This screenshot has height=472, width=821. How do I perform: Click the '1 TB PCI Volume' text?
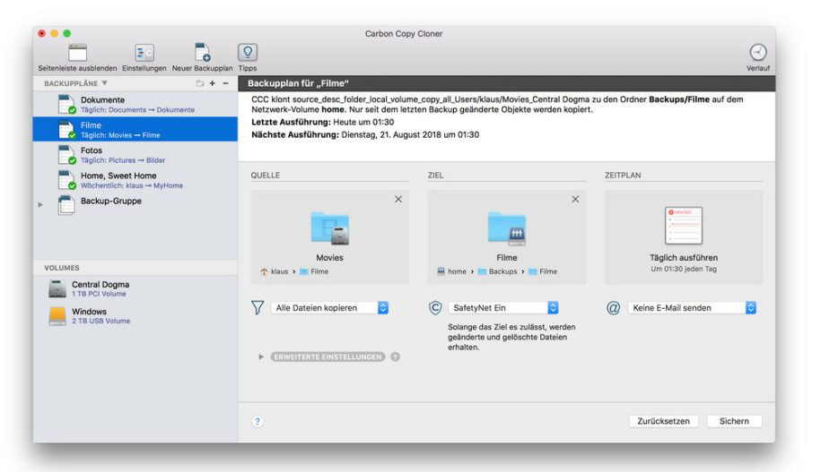99,295
